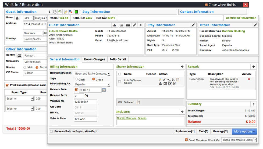Click the Passport identity field in Walk In window
Image resolution: width=263 pixels, height=149 pixels.
tap(35, 56)
